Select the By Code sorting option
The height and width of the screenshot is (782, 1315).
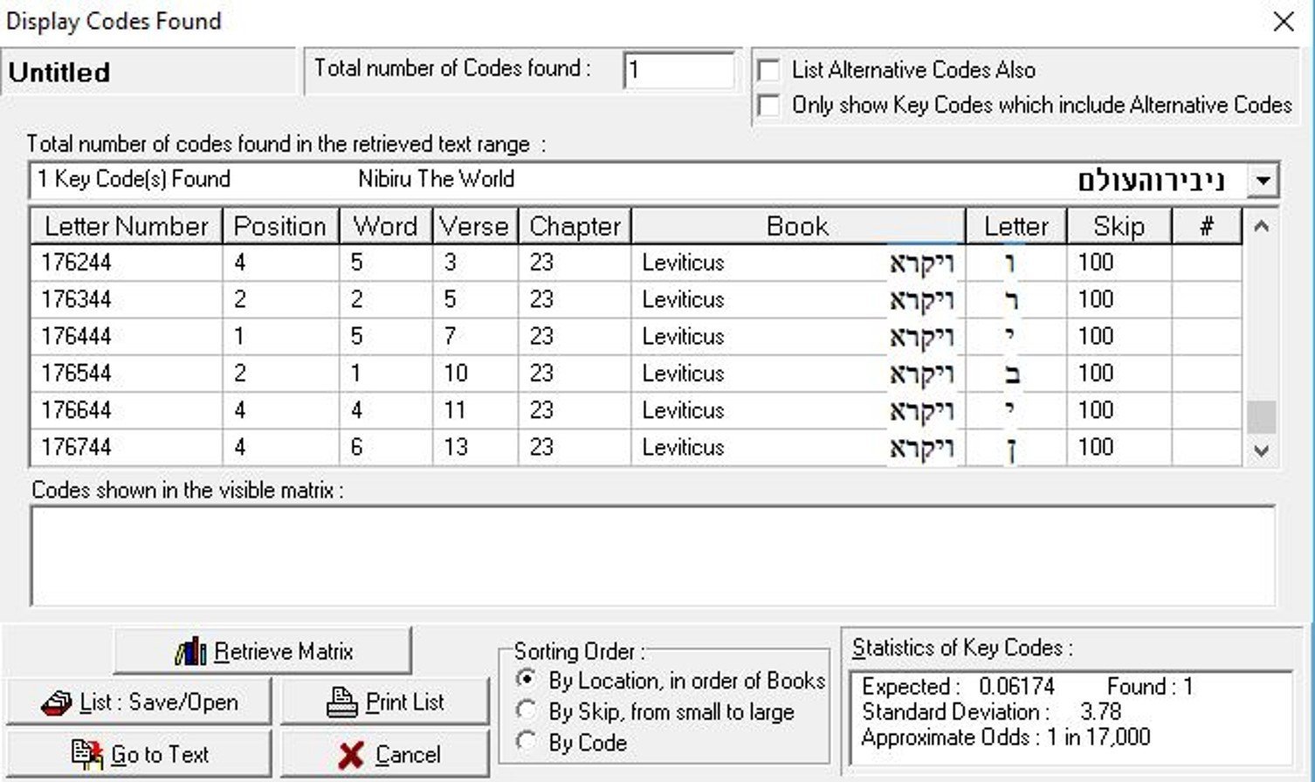pos(527,742)
